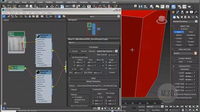Open the Material menu in Slate editor
Viewport: 200px width, 112px height.
[x=12, y=13]
